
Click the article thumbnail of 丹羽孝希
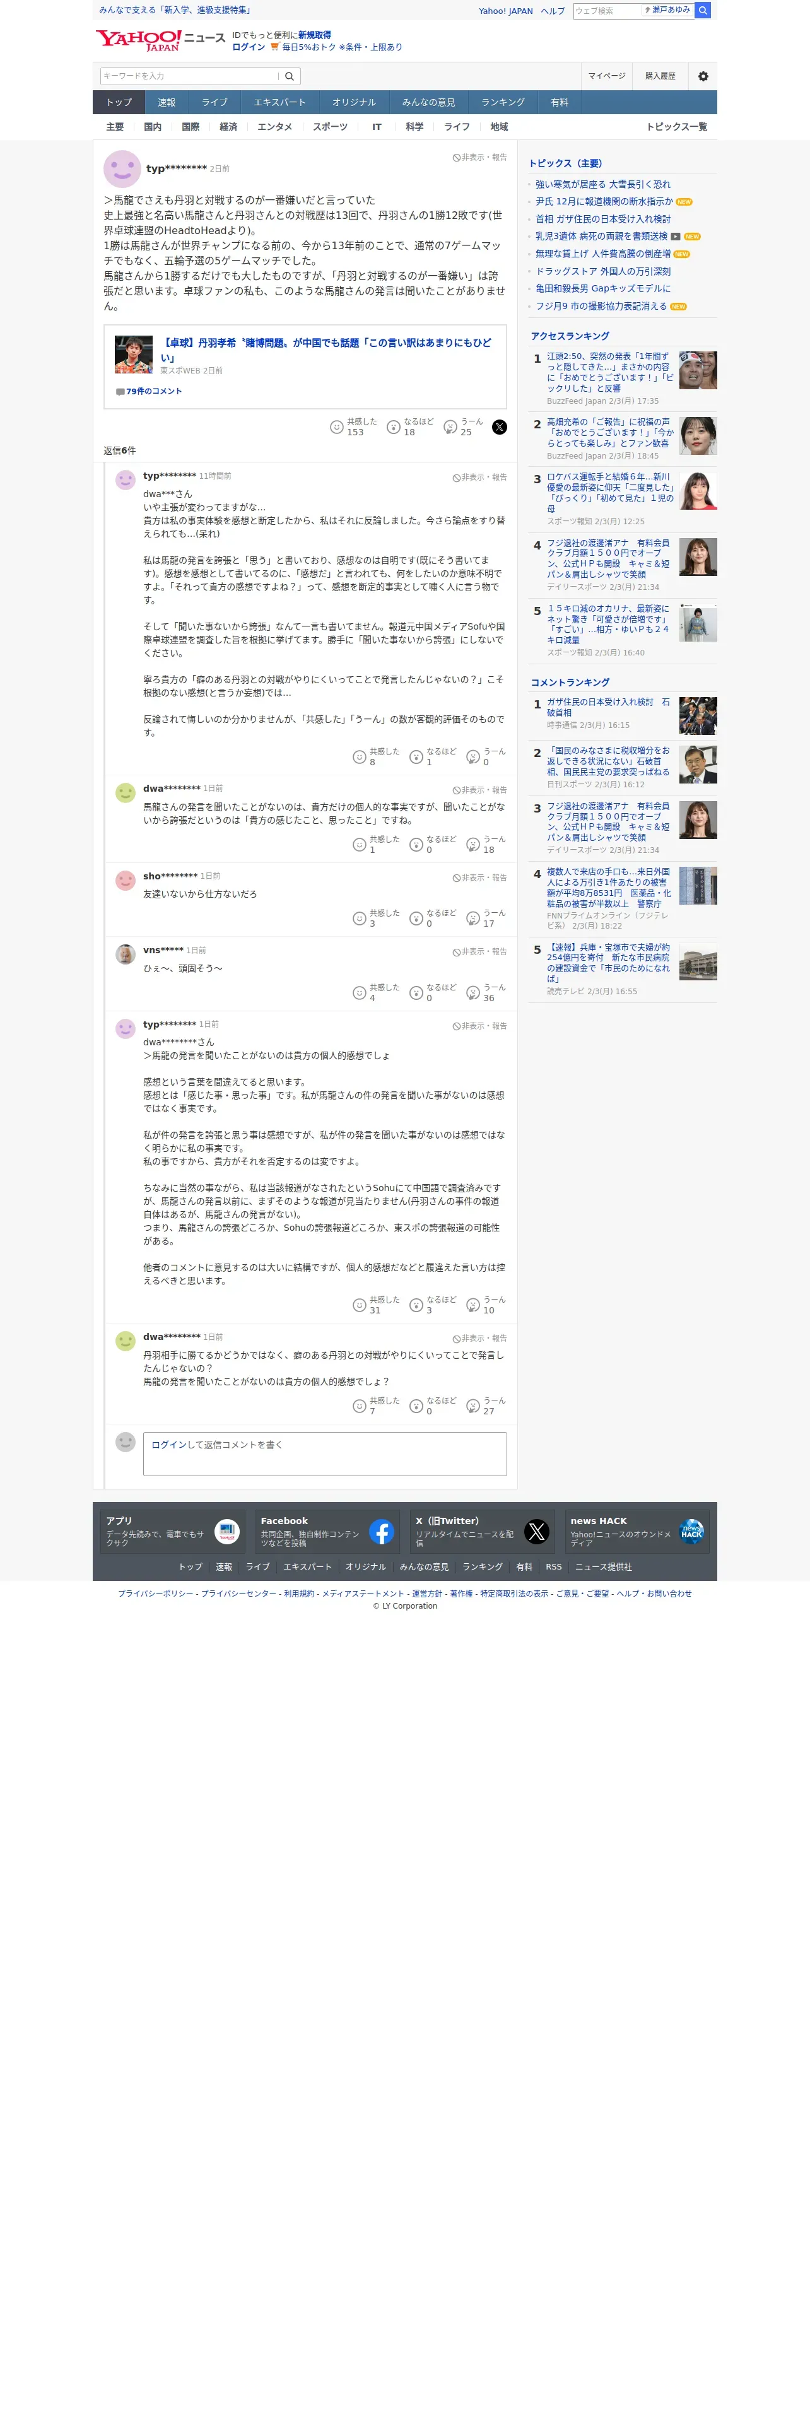pos(133,355)
